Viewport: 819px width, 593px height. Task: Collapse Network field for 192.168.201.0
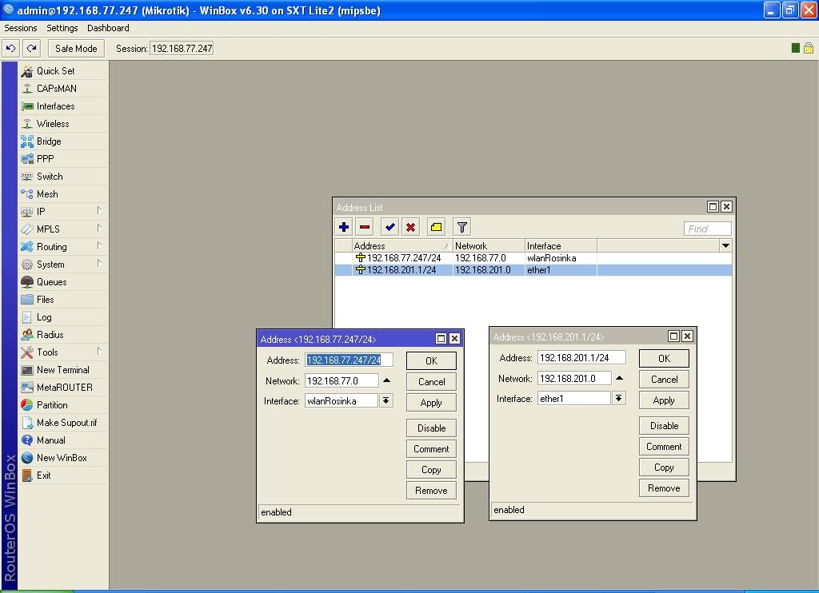point(619,378)
